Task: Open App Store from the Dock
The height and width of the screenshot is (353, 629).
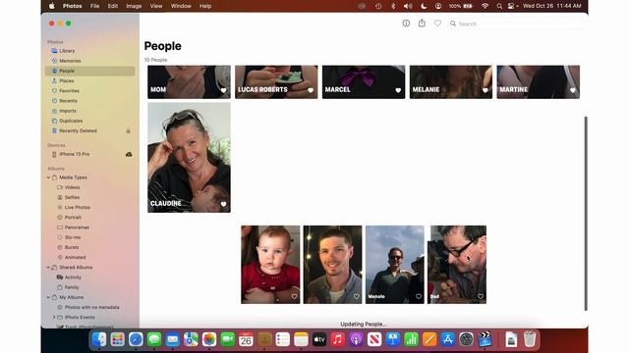Action: point(448,339)
